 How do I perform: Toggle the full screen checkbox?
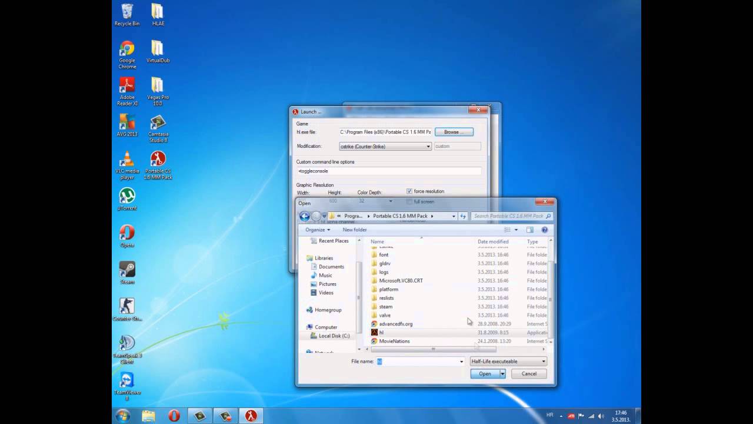(x=409, y=201)
